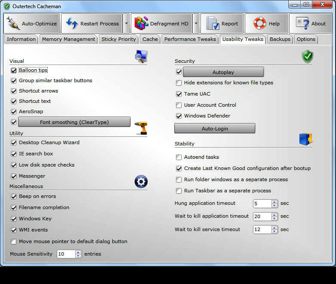
Task: Open the Memory Management tab
Action: (x=68, y=39)
